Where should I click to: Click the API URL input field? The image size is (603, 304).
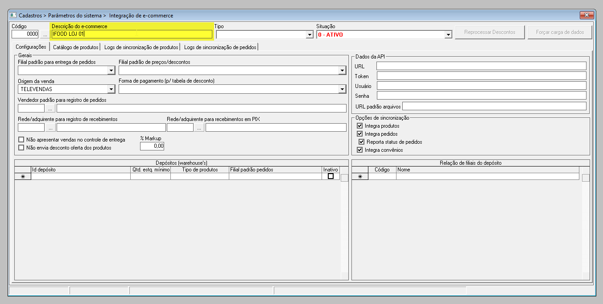click(x=481, y=66)
